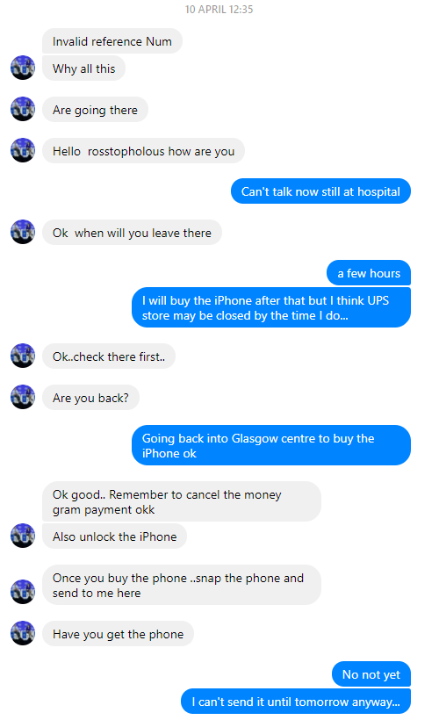Click the avatar beside 'Why all this'

pyautogui.click(x=23, y=68)
